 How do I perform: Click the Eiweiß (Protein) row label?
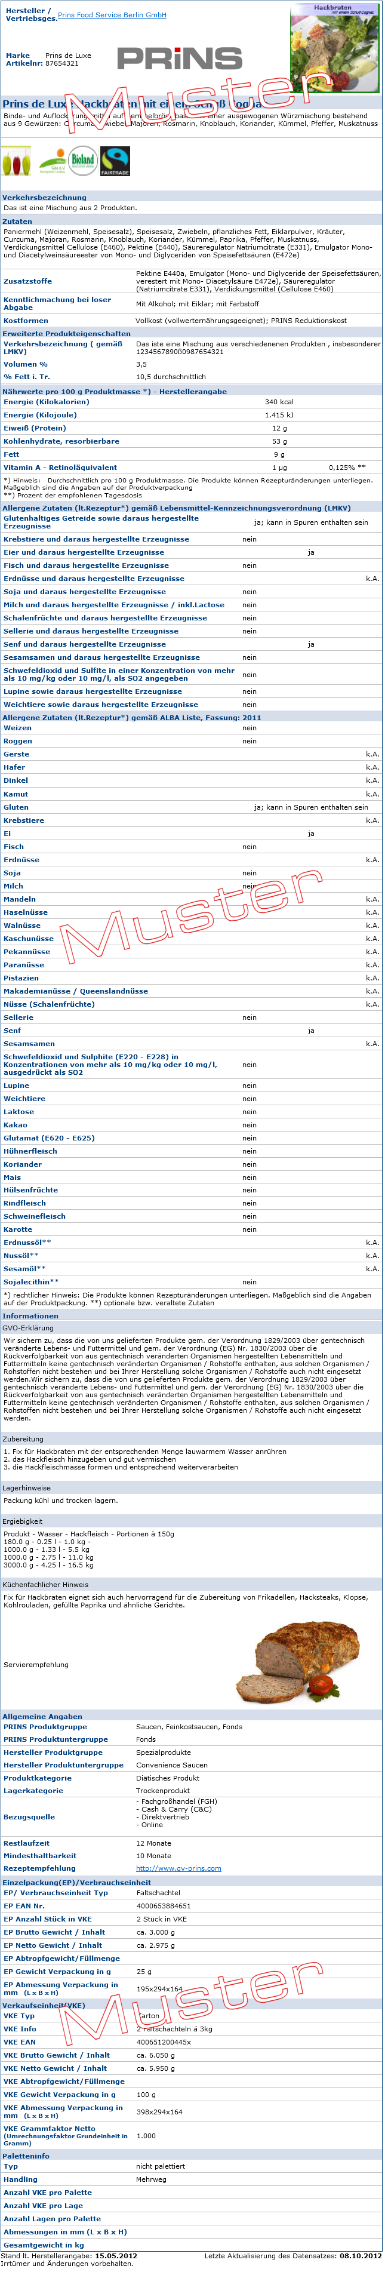[34, 428]
